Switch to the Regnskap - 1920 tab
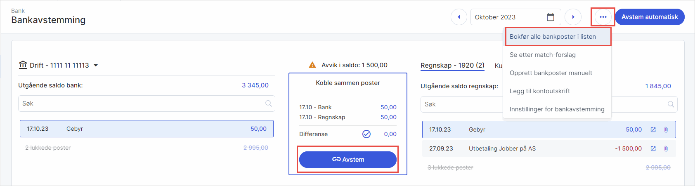 452,66
